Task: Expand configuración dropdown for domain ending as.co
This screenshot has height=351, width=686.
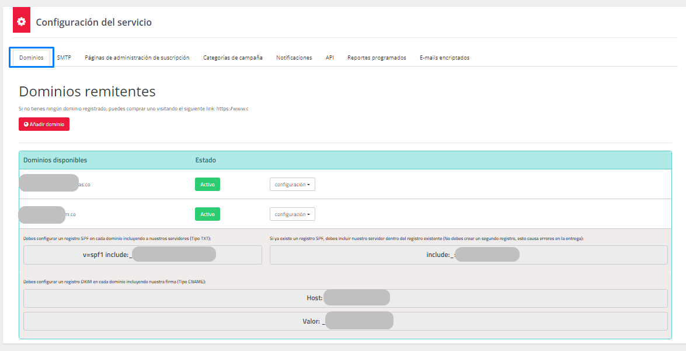Action: pos(292,185)
